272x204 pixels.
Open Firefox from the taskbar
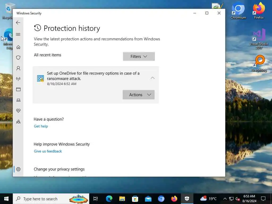tap(174, 199)
